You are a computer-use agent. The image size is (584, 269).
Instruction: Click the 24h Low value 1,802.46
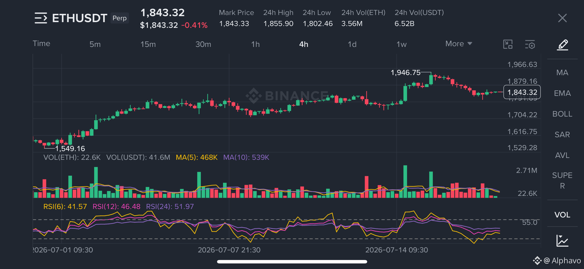[x=318, y=24]
